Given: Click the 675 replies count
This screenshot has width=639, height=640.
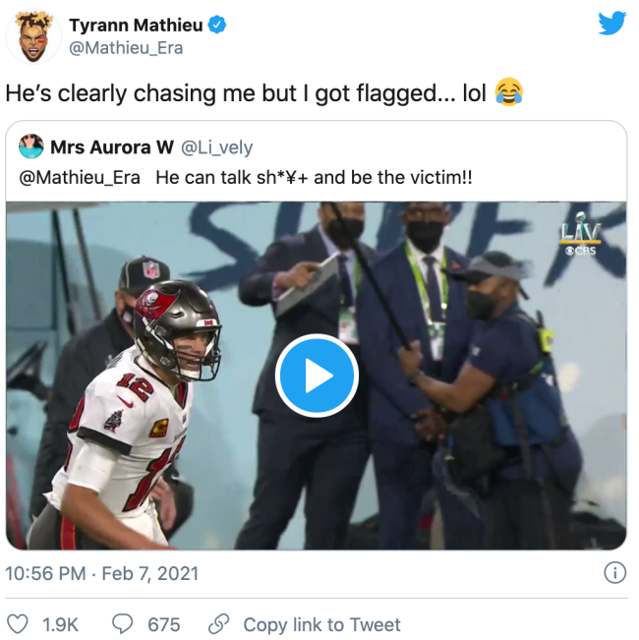Looking at the screenshot, I should (x=163, y=624).
